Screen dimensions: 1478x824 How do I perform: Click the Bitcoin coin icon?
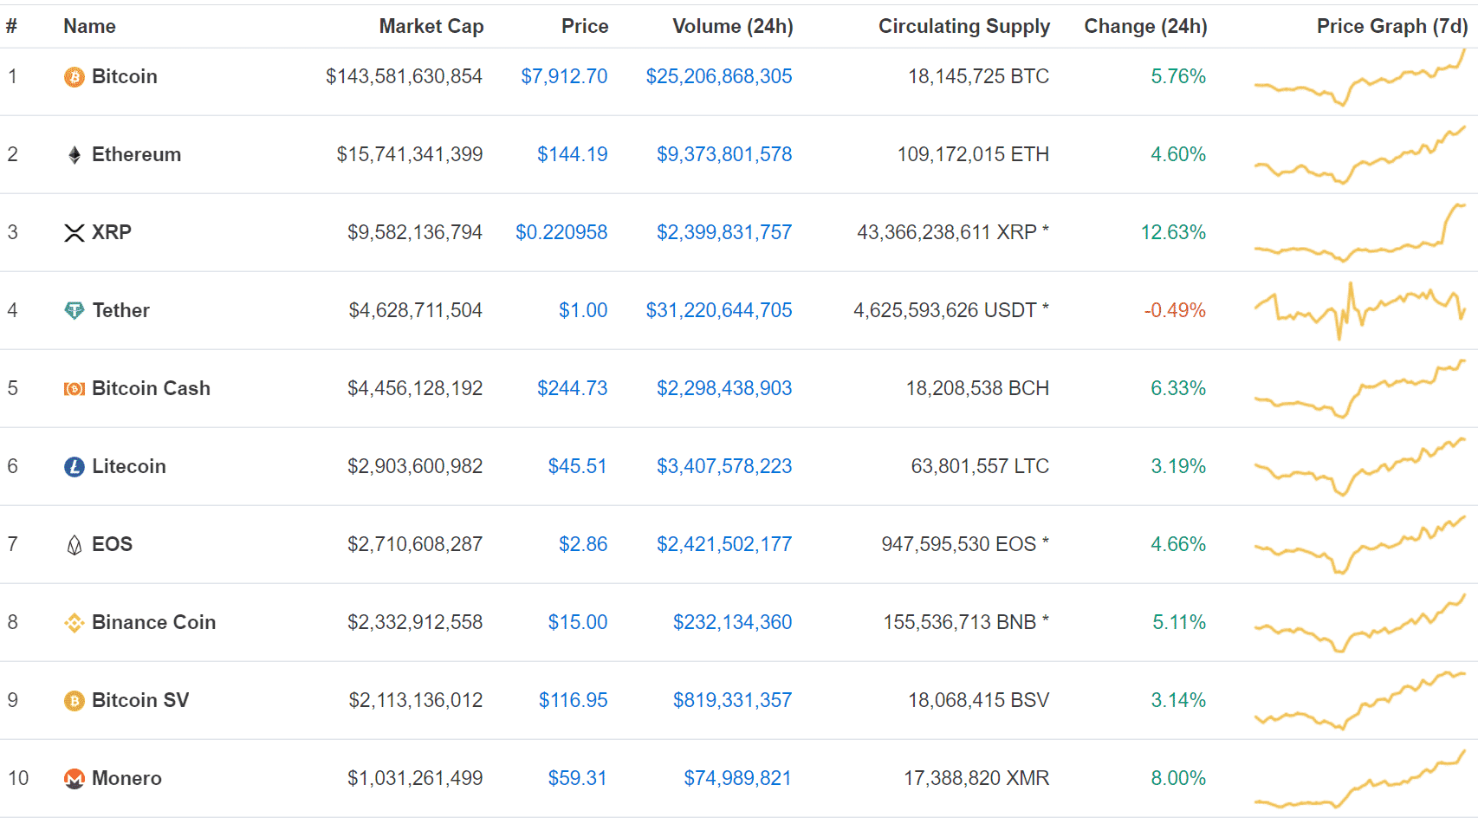[75, 77]
